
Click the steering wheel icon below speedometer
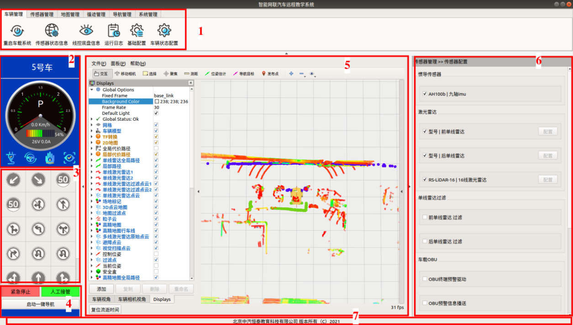click(x=30, y=158)
